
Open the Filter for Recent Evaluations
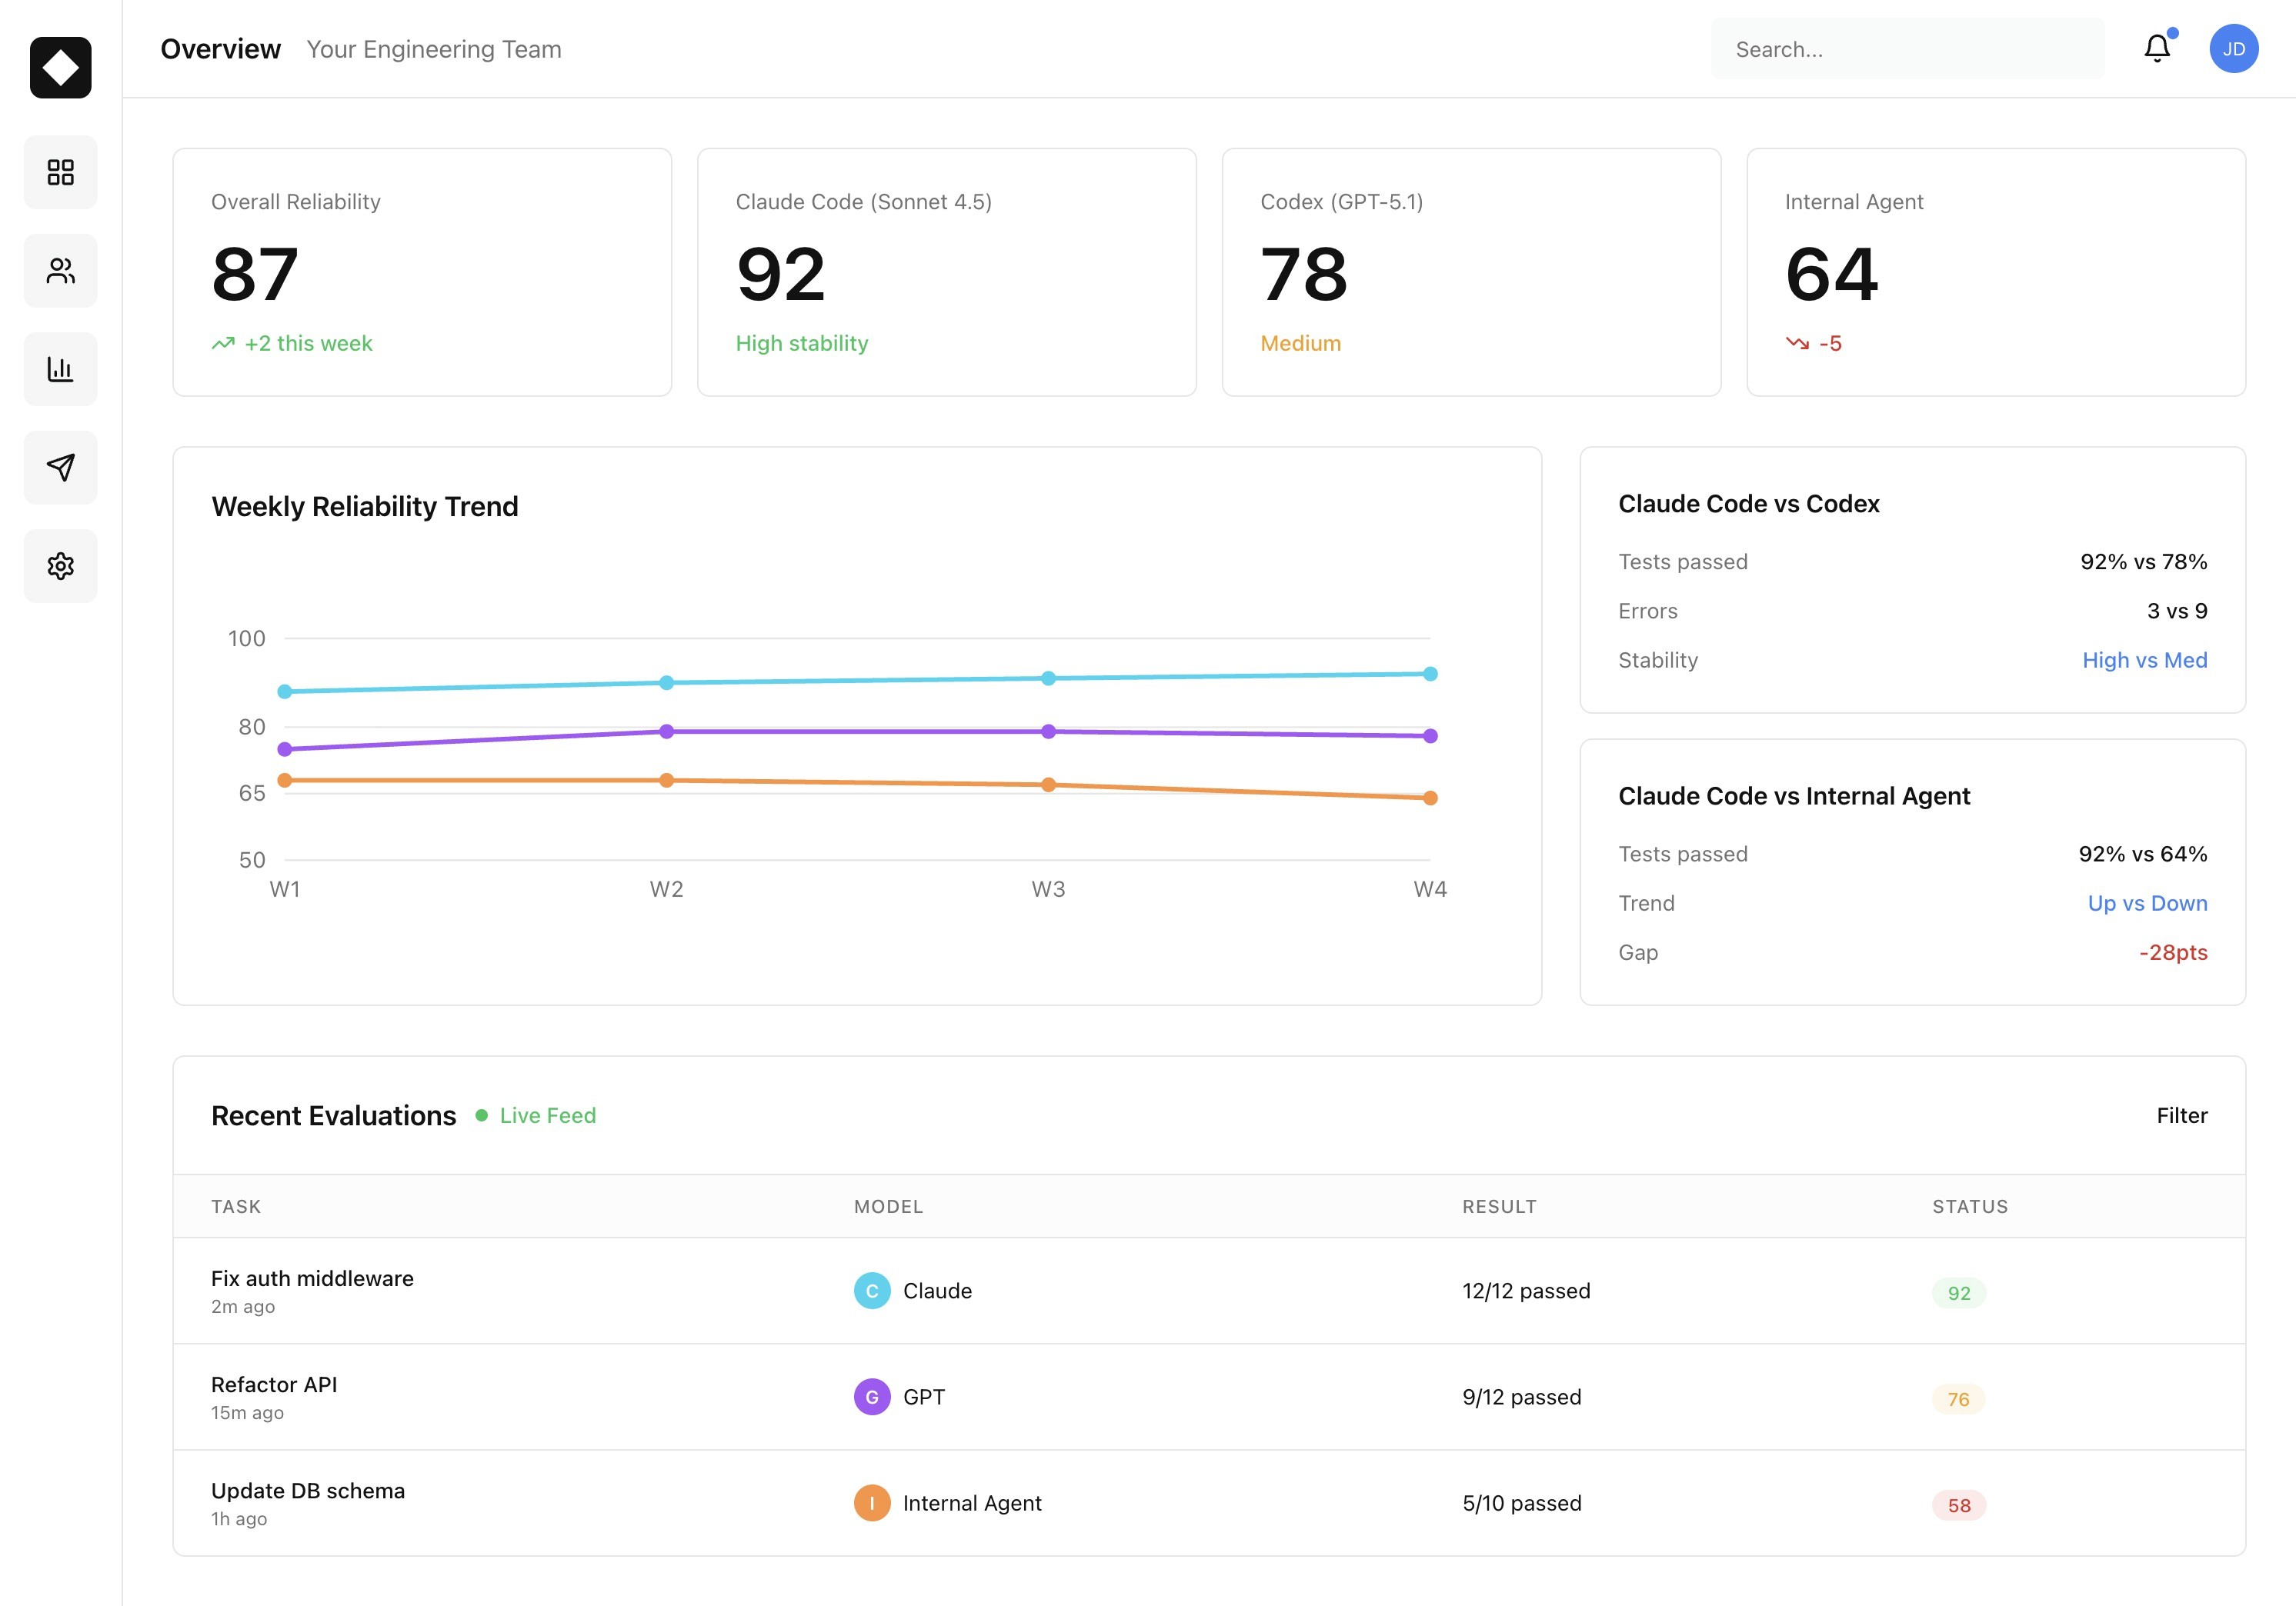point(2182,1115)
